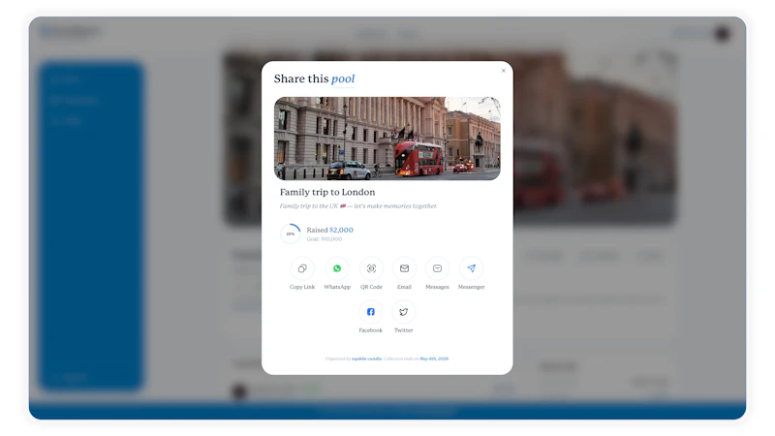Select the Family trip to London title

tap(327, 192)
